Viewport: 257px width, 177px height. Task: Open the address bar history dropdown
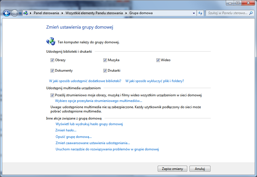click(194, 13)
